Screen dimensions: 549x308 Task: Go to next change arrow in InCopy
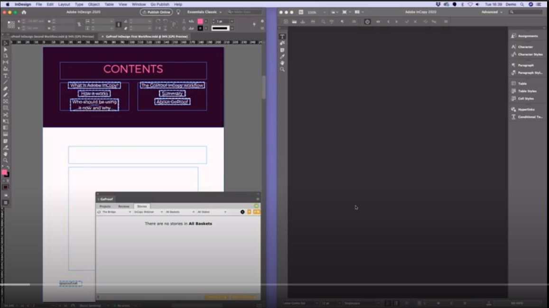[396, 22]
